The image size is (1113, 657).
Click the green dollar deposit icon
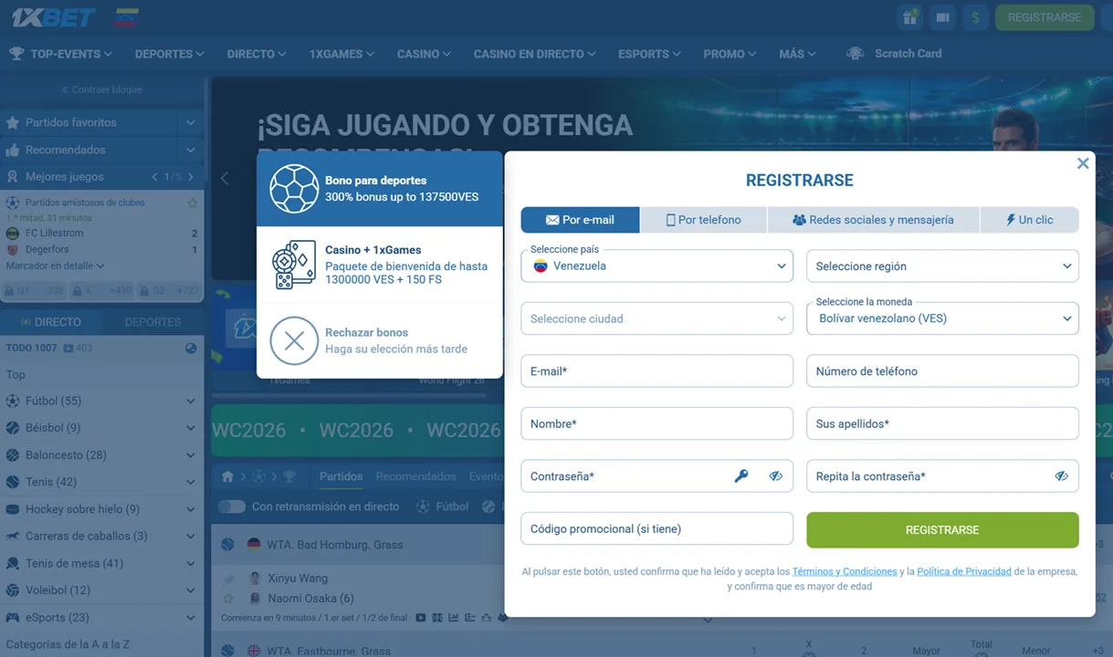975,17
